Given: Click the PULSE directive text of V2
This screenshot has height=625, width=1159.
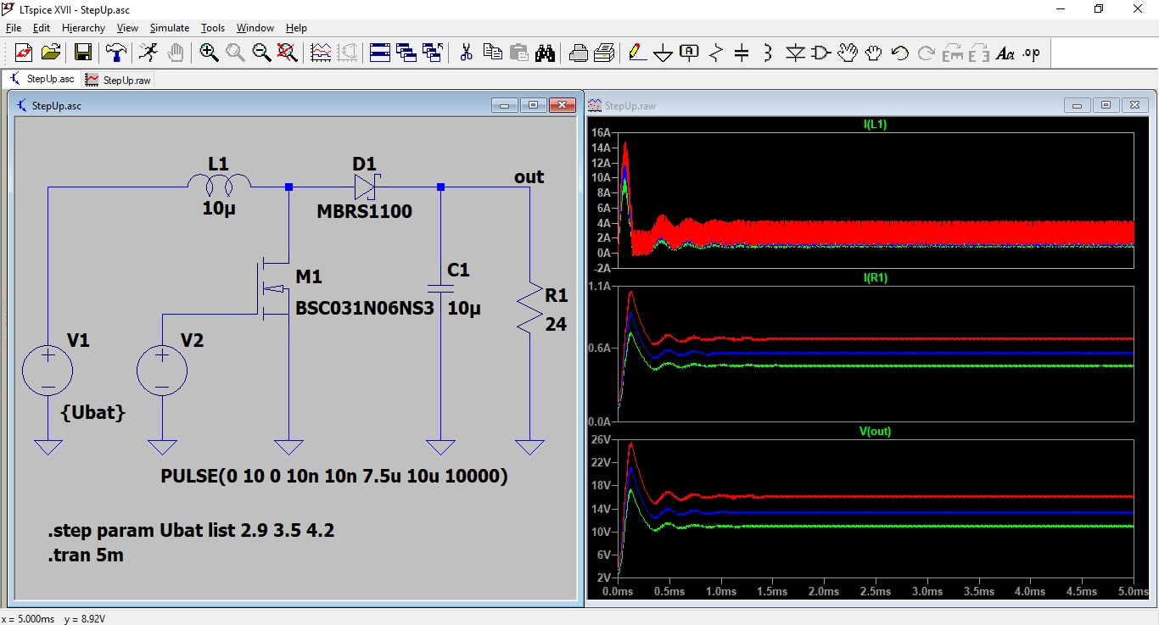Looking at the screenshot, I should [334, 477].
